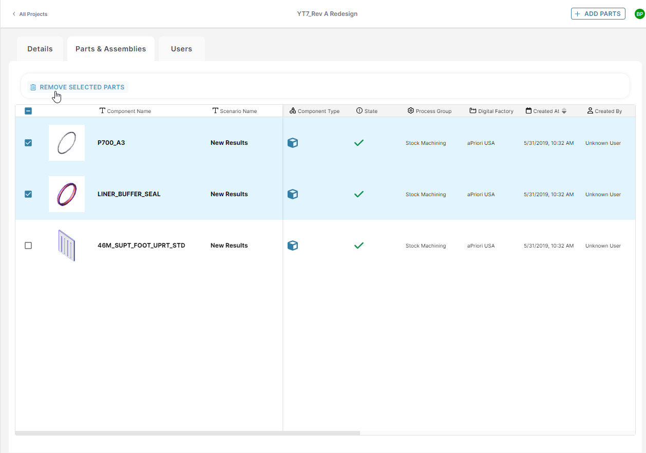Click the green state checkmark for 46M_SUPT_FOOT_UPRT_STD
This screenshot has width=646, height=453.
(x=359, y=246)
